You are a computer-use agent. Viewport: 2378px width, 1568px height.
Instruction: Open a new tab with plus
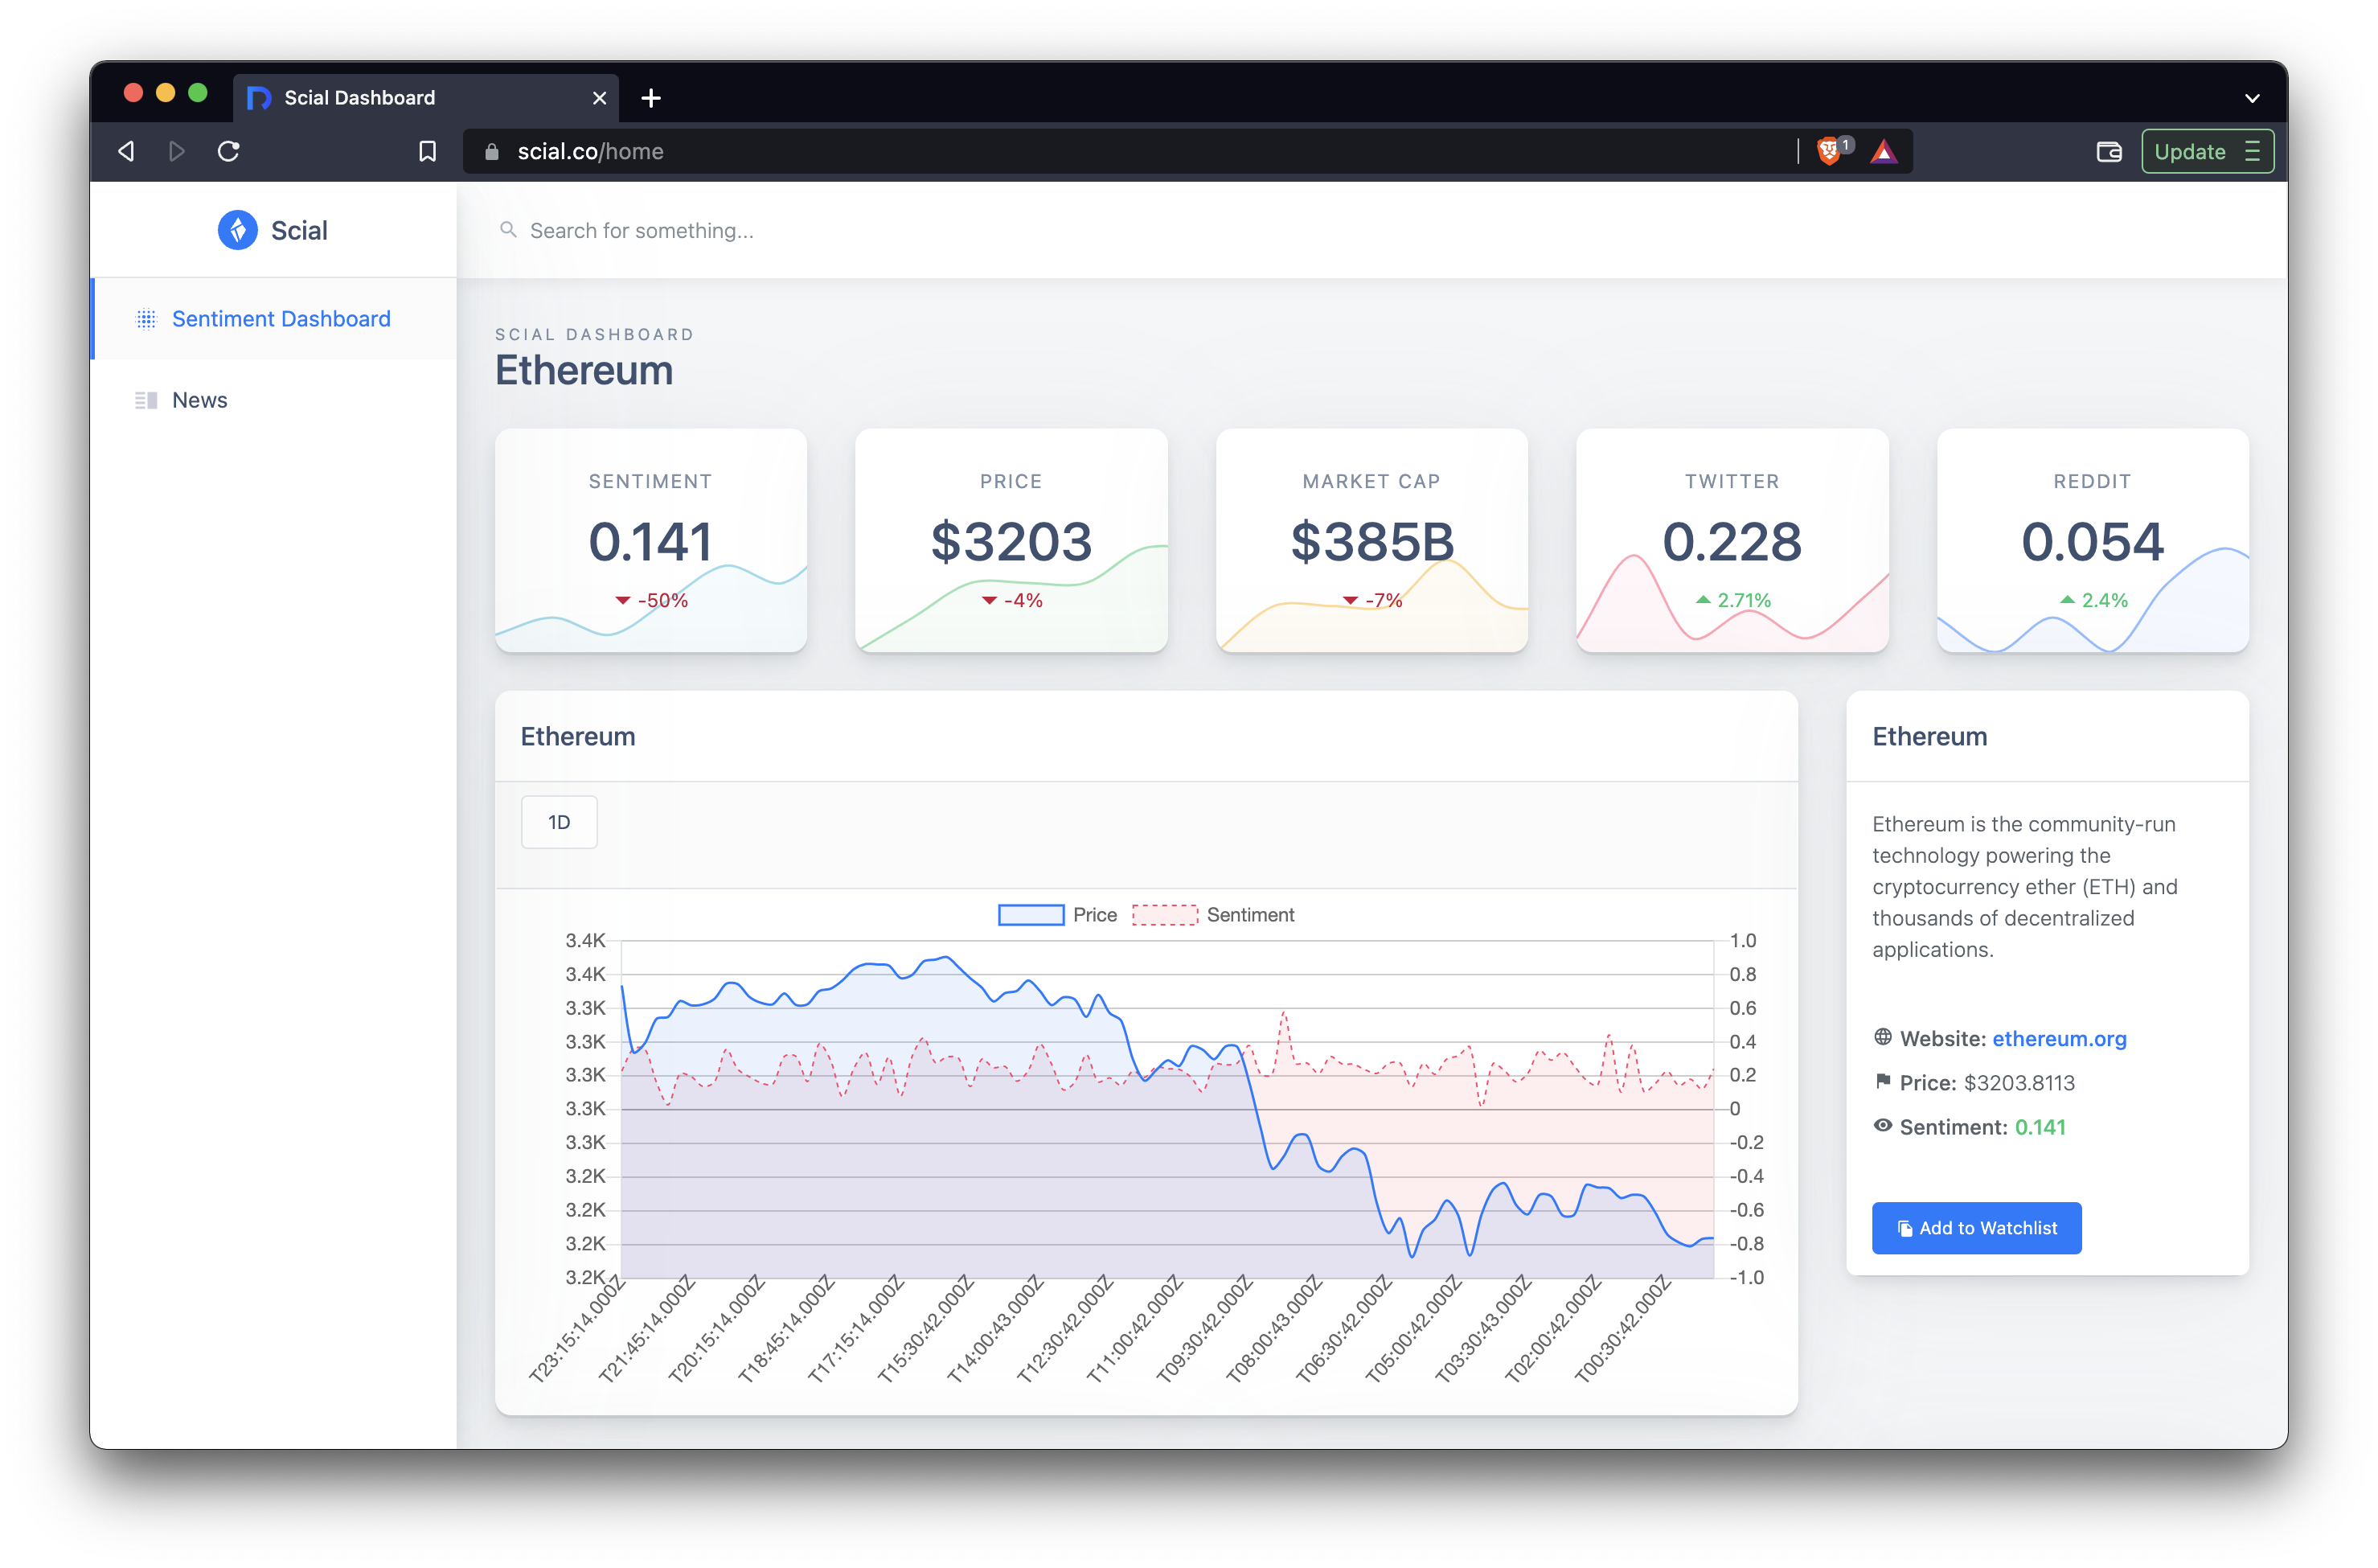click(x=650, y=98)
